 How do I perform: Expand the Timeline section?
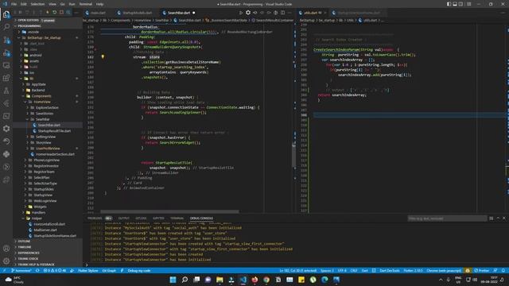[x=48, y=247]
